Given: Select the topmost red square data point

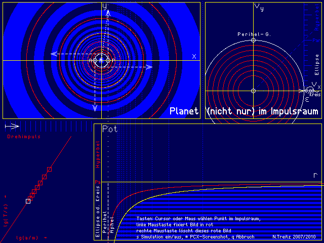Looking at the screenshot, I should 49,169.
